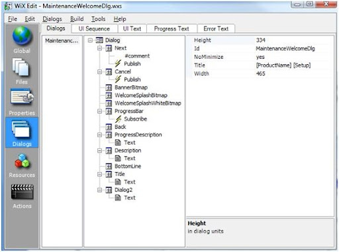Screen dimensions: 339x252
Task: Switch to the Progress Text tab
Action: (x=171, y=28)
